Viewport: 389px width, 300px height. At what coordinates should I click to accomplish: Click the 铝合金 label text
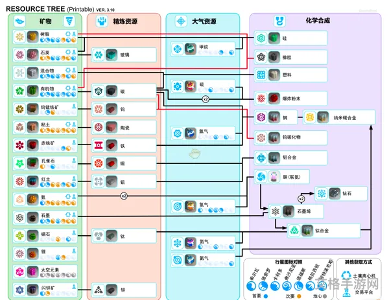pyautogui.click(x=289, y=157)
